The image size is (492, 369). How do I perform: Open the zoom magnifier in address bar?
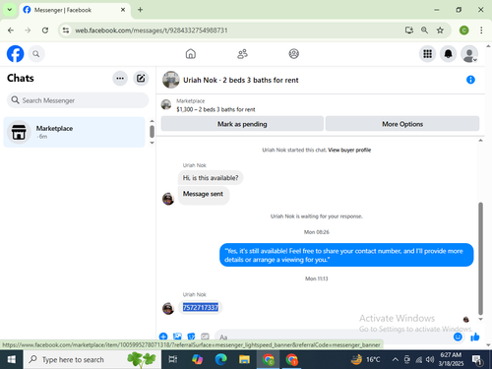[x=424, y=31]
